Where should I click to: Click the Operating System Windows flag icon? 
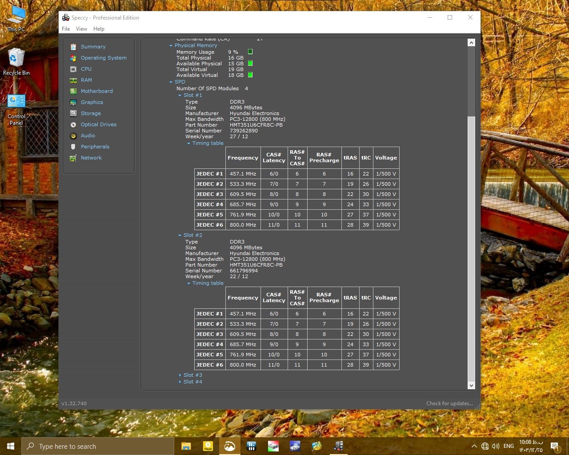tap(73, 58)
